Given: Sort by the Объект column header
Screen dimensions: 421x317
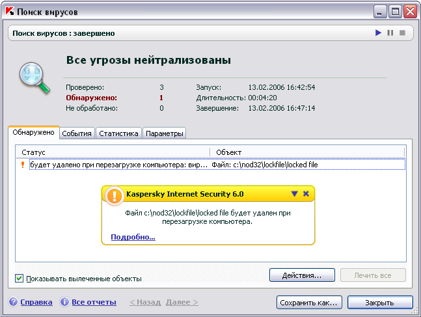Looking at the screenshot, I should (x=307, y=152).
